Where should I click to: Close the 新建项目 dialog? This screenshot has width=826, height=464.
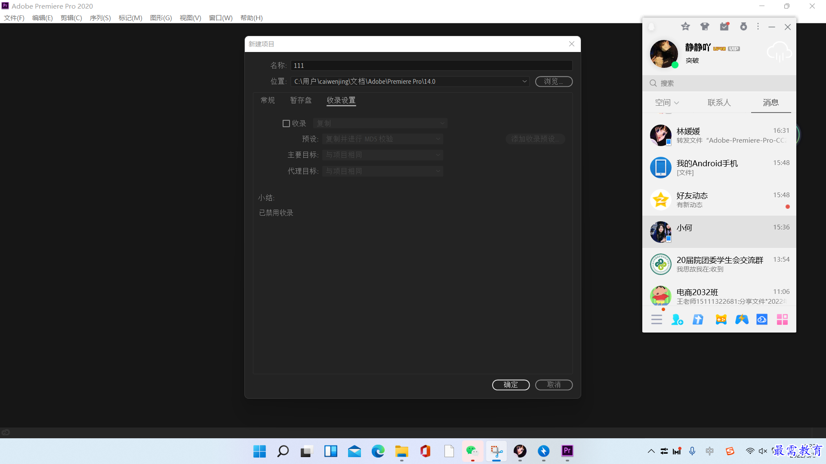572,44
